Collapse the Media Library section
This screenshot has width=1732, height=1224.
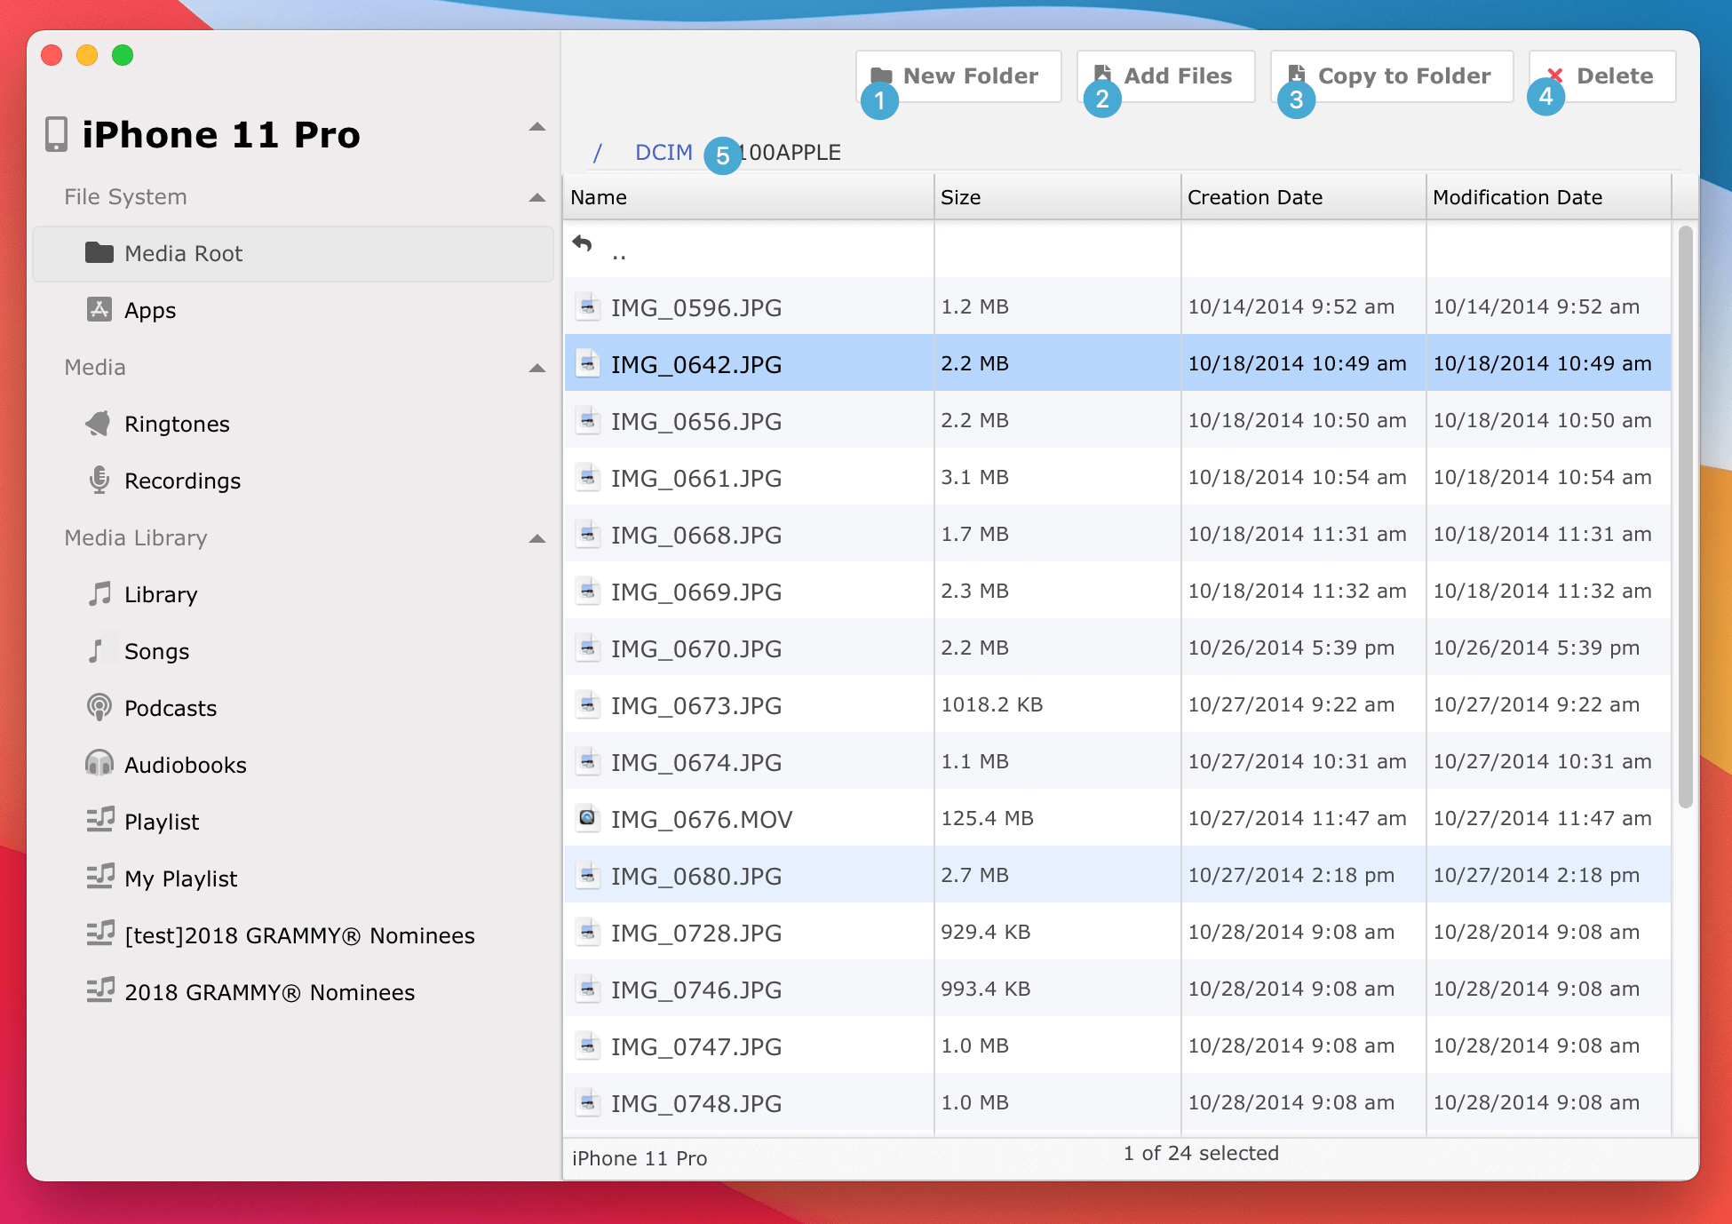click(x=536, y=538)
